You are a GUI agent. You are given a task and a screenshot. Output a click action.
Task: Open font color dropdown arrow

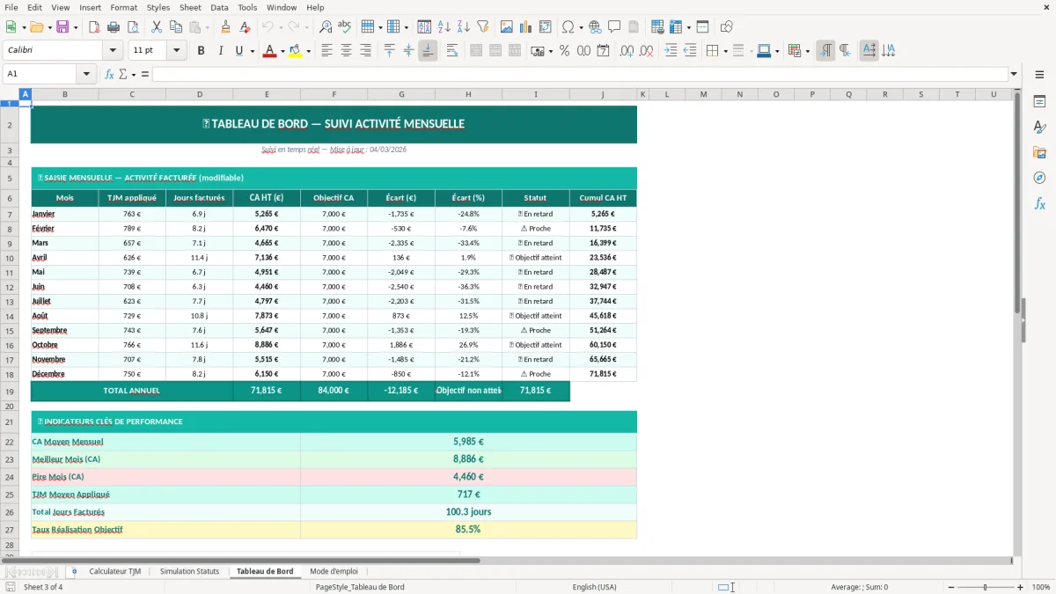(x=282, y=51)
